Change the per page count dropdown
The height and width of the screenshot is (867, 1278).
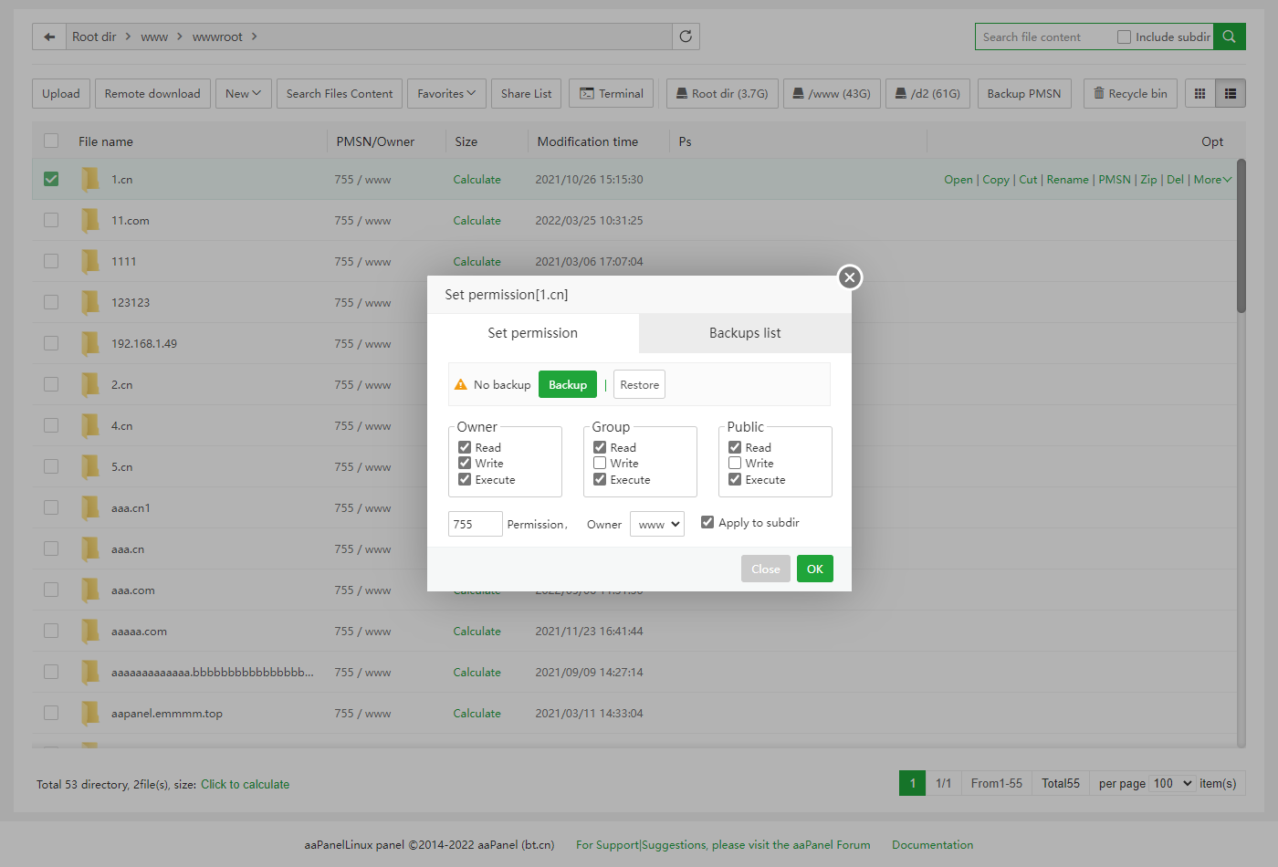click(x=1172, y=783)
